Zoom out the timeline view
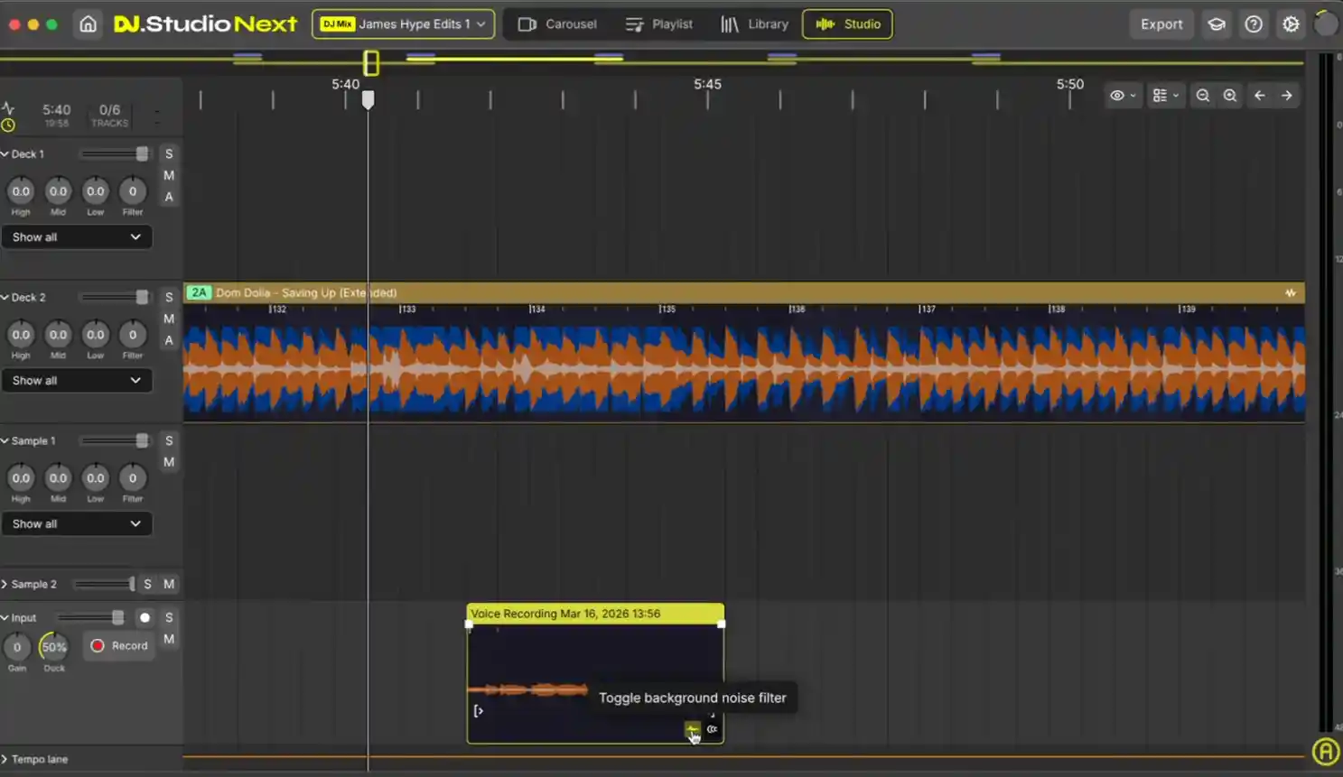 [1202, 96]
